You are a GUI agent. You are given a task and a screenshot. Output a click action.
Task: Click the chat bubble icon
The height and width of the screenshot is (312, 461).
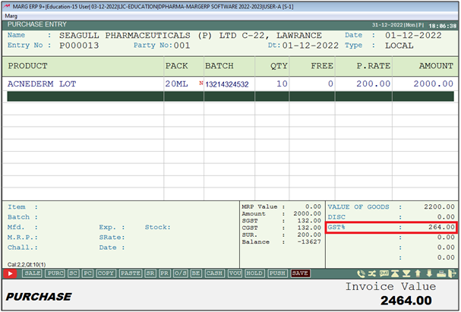point(384,273)
